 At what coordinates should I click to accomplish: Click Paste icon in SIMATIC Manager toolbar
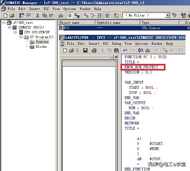coord(52,16)
